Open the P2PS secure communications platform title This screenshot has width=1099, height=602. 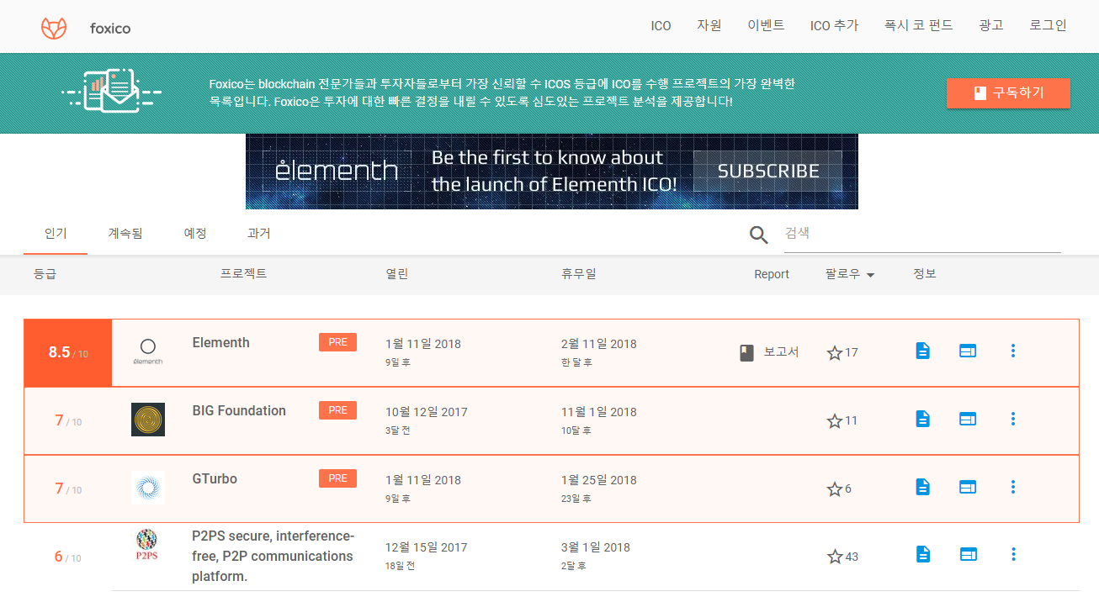pyautogui.click(x=273, y=556)
